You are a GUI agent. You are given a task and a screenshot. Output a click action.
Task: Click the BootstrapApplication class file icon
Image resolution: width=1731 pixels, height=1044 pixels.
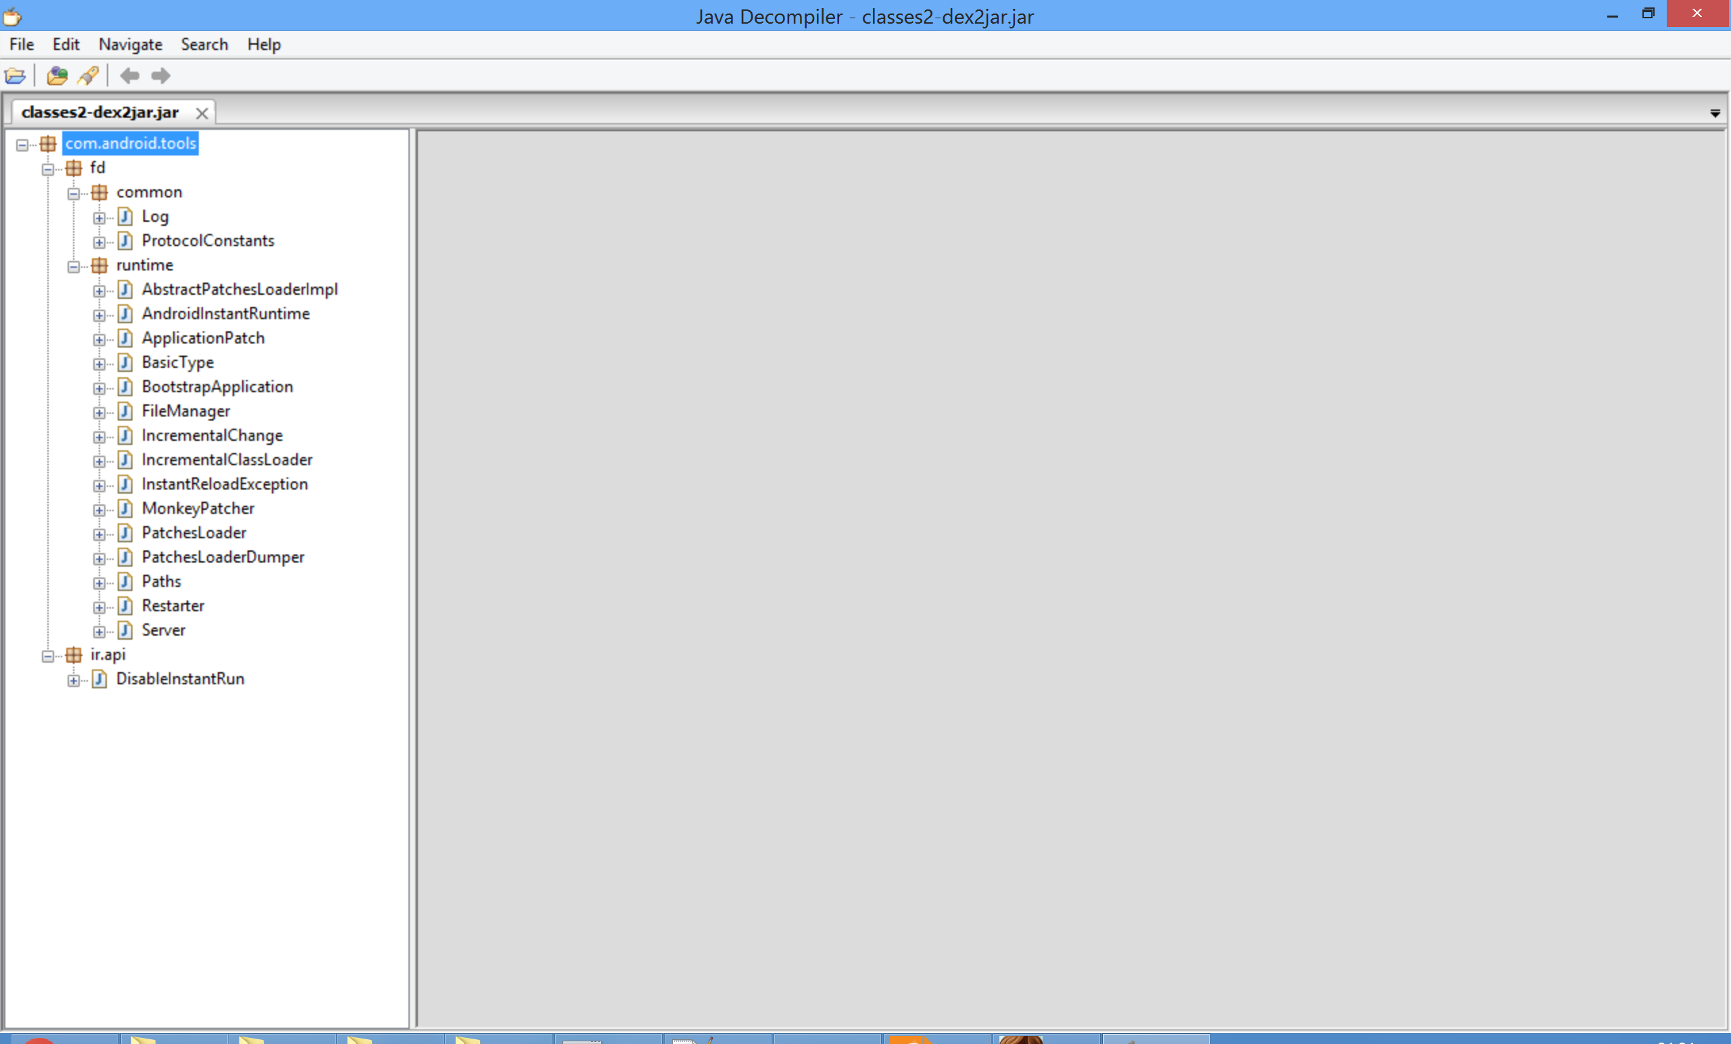tap(125, 387)
